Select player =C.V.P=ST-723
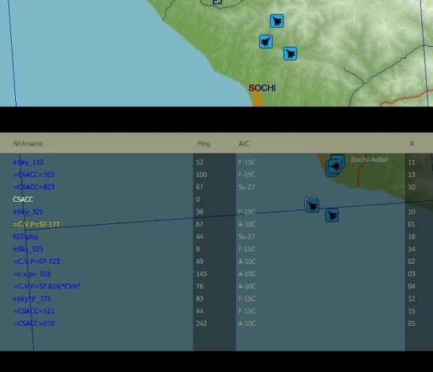 click(36, 262)
